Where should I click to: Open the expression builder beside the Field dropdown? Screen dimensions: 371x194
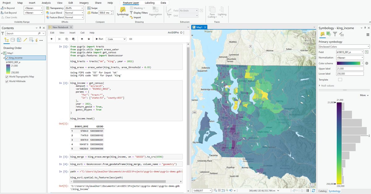click(x=367, y=52)
